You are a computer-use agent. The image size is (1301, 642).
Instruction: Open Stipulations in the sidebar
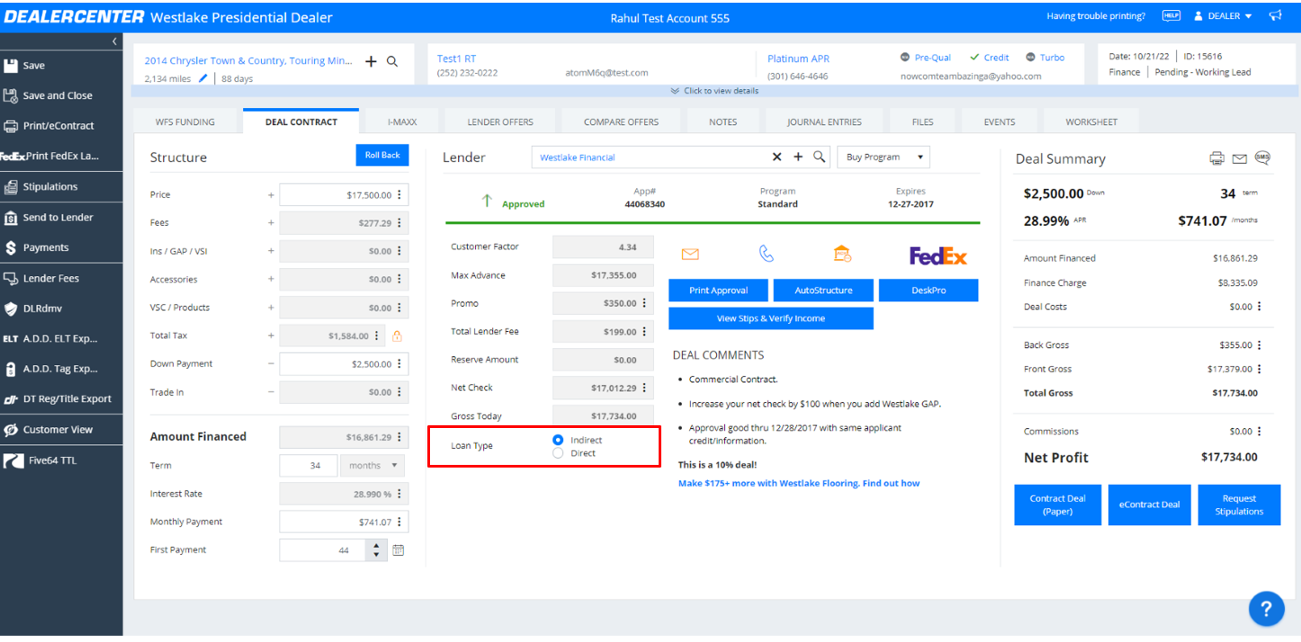60,187
